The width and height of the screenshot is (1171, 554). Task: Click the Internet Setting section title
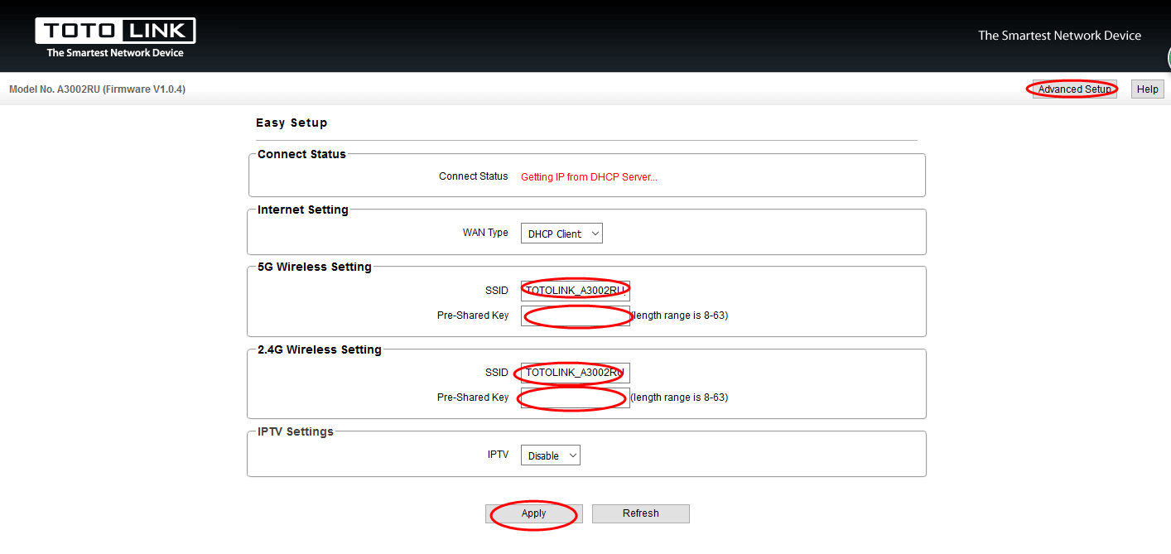(x=303, y=210)
